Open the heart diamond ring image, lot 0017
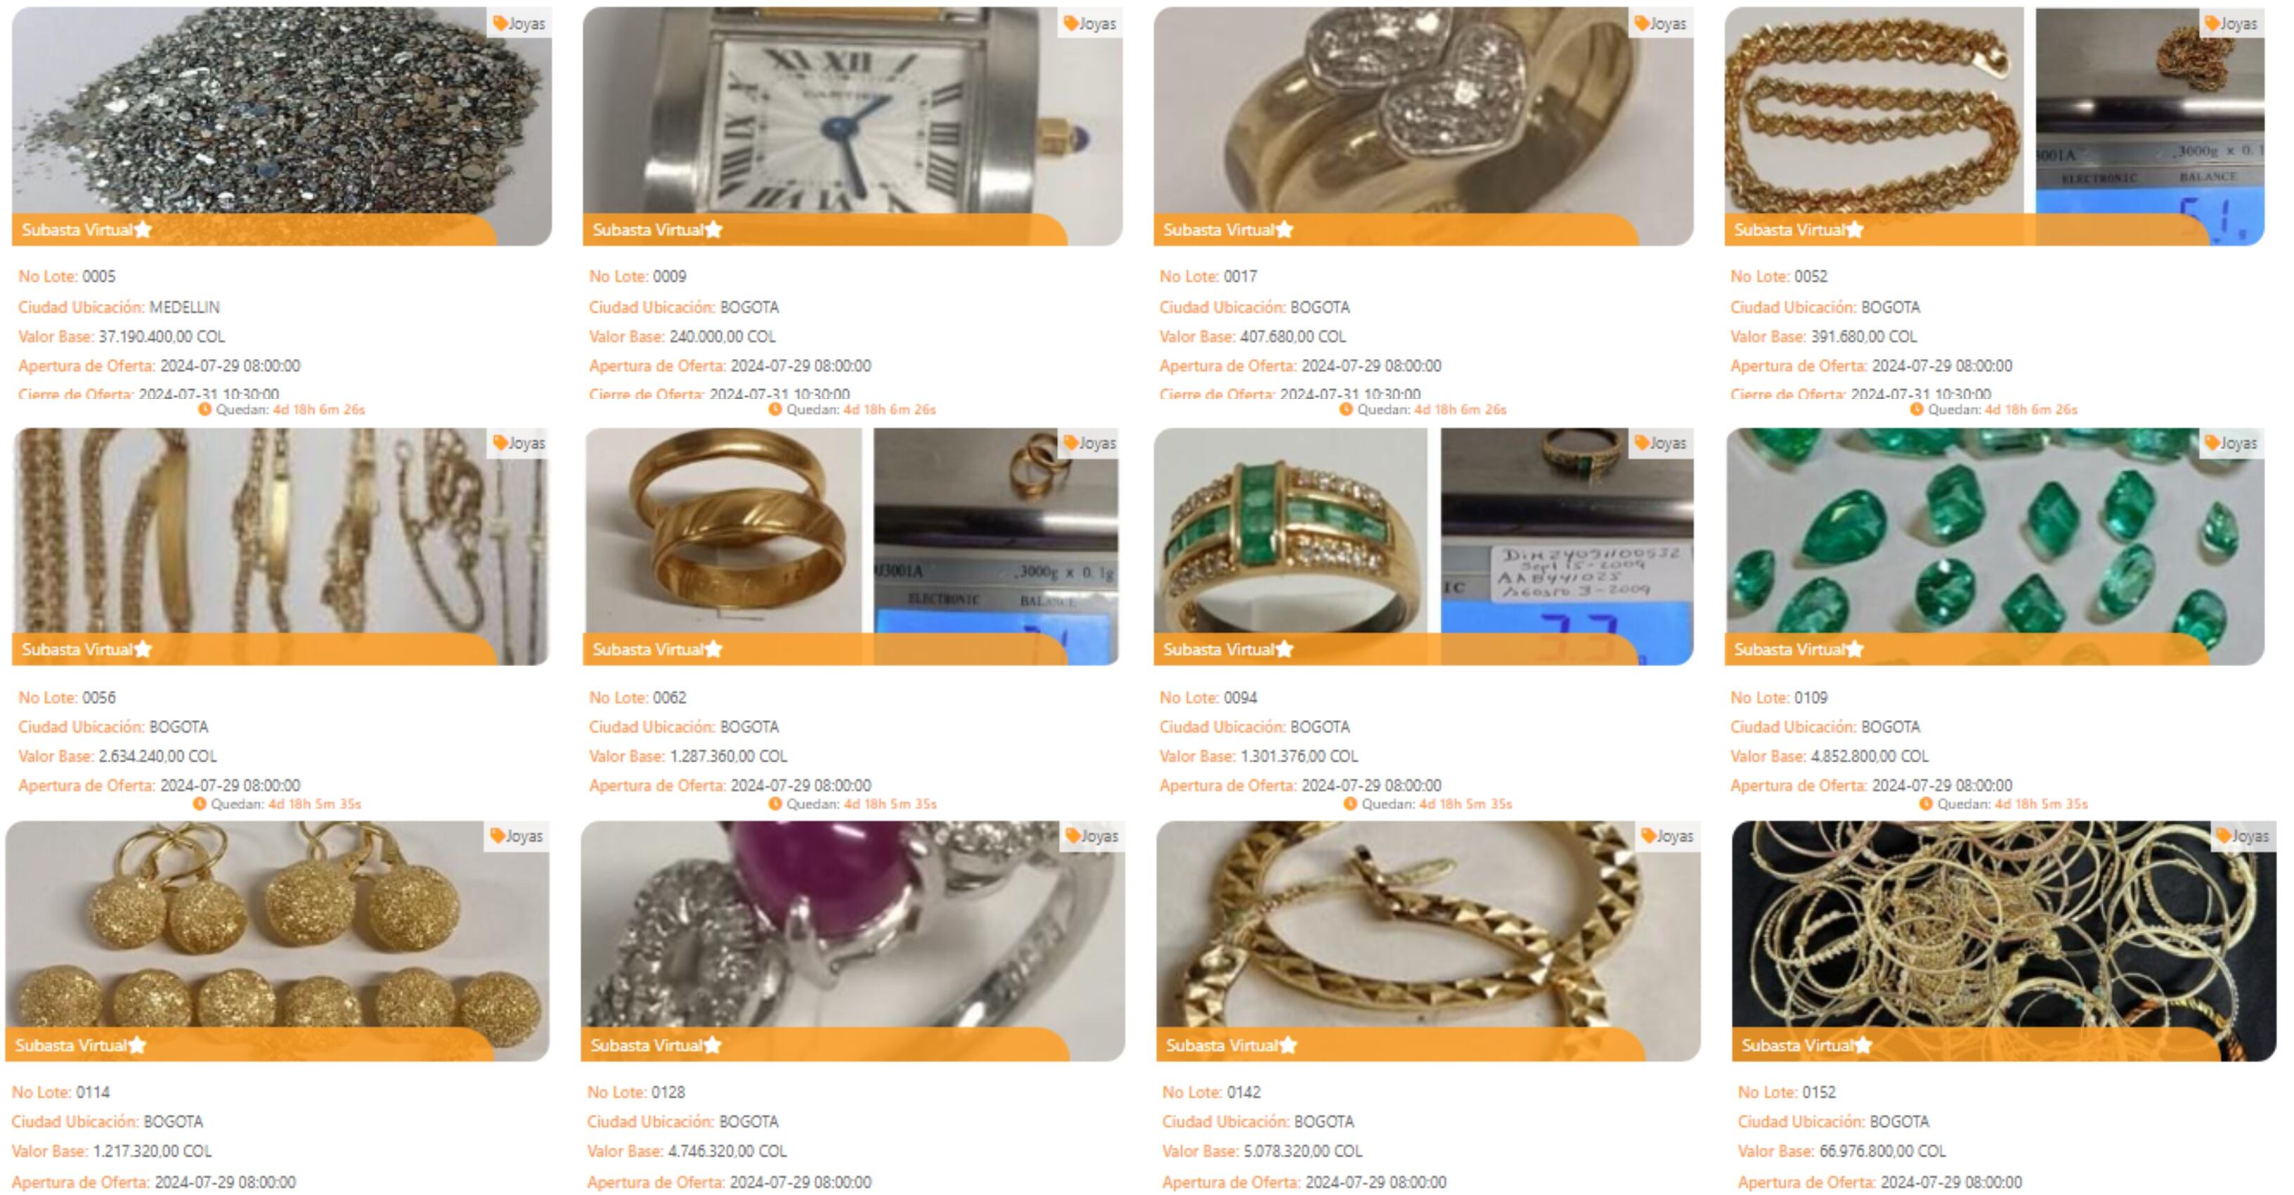Image resolution: width=2294 pixels, height=1195 pixels. 1423,110
